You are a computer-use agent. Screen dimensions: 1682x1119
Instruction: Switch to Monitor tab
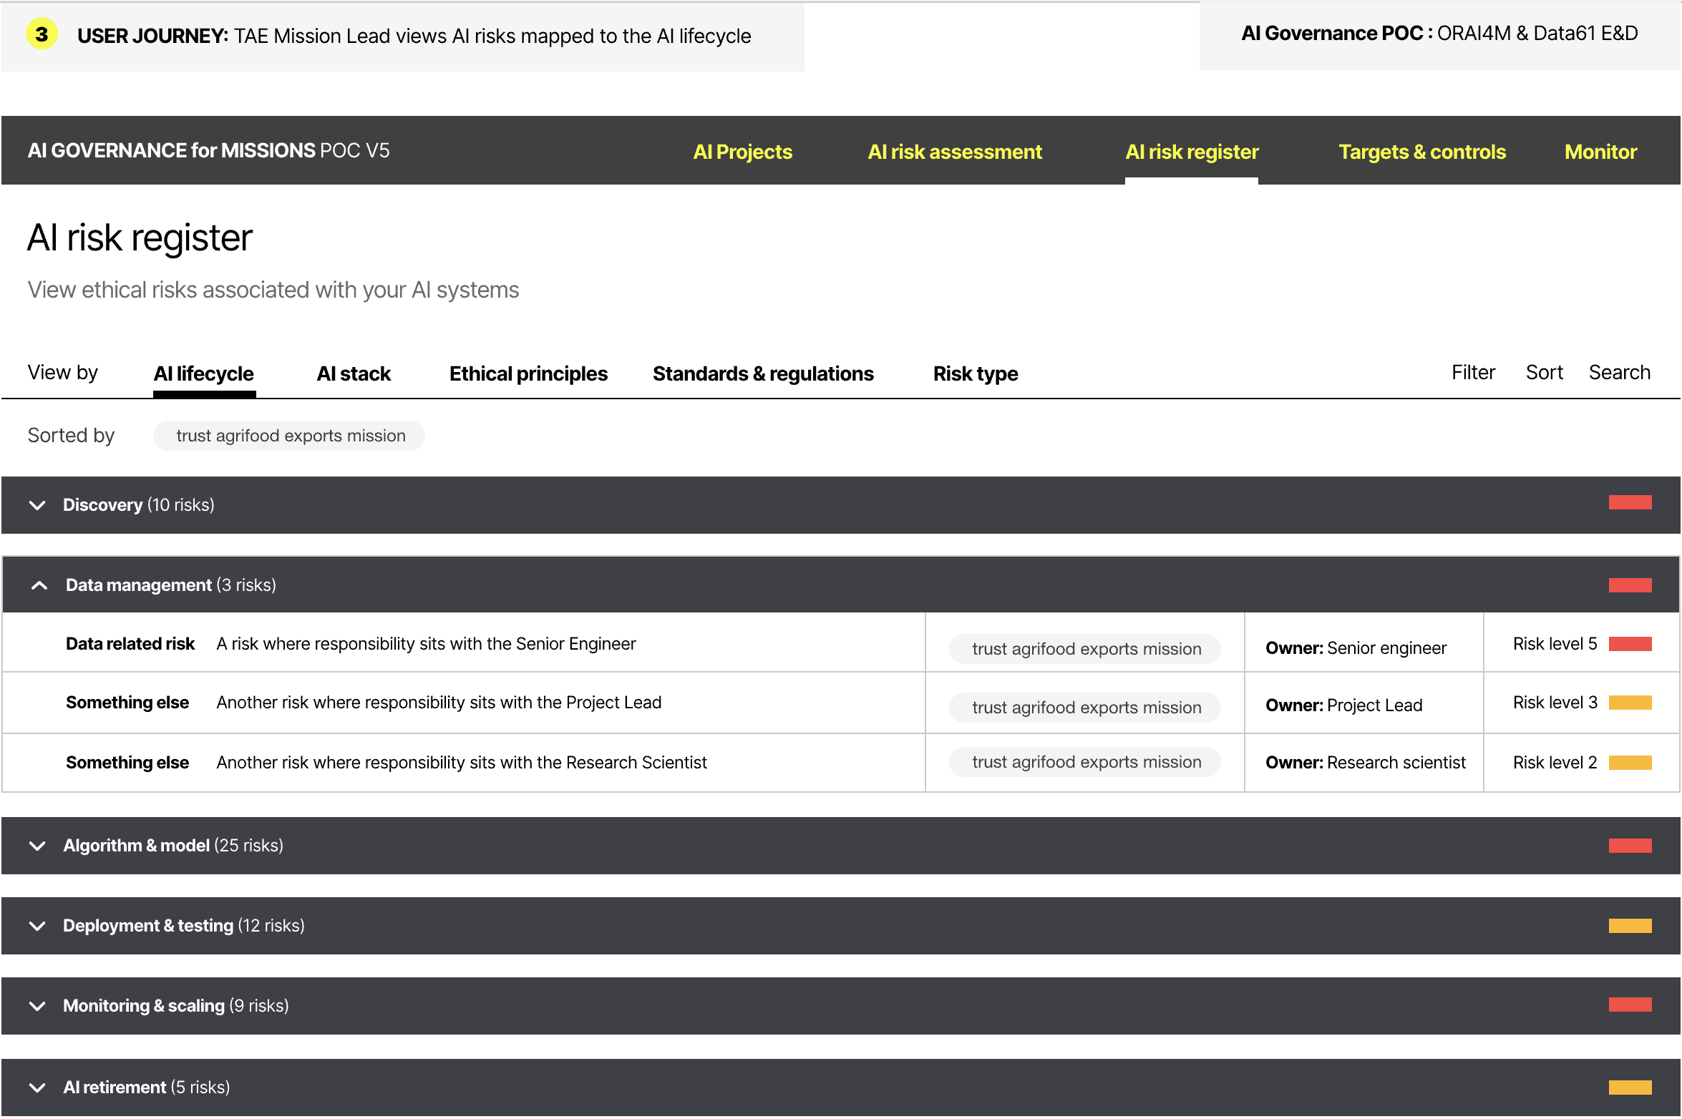[x=1600, y=152]
